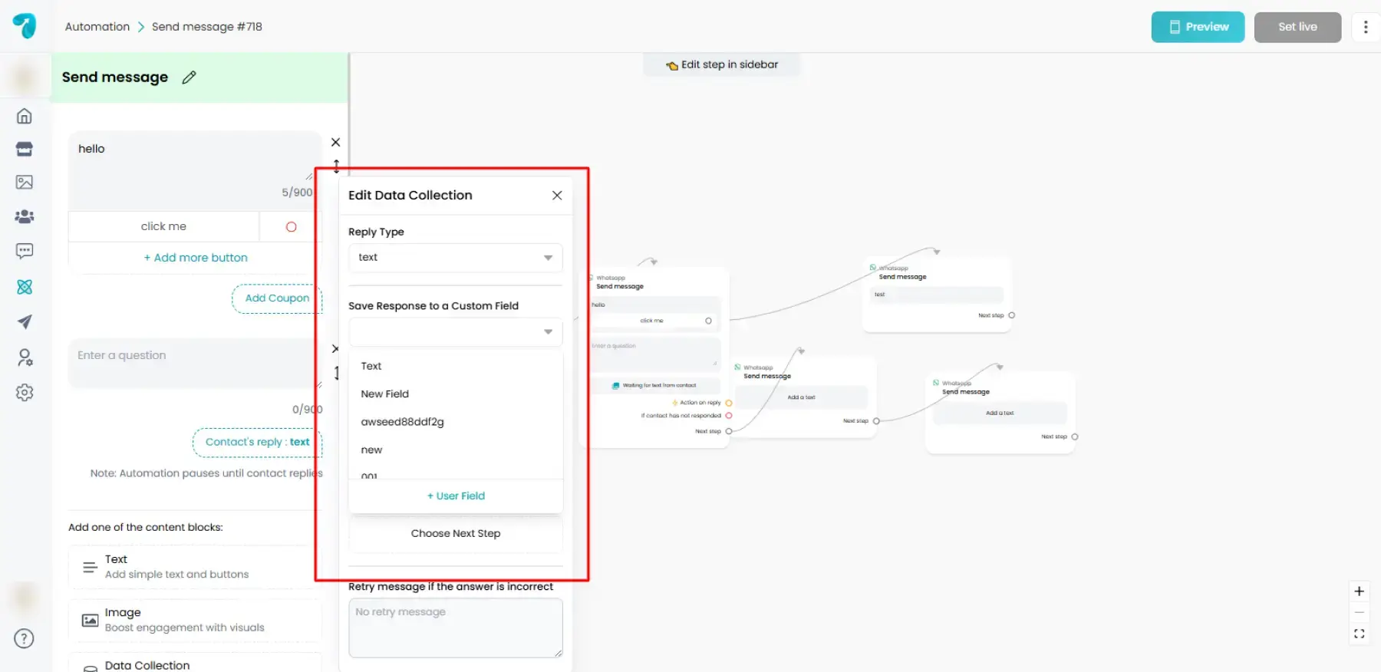Click '+ User Field' link

click(456, 496)
